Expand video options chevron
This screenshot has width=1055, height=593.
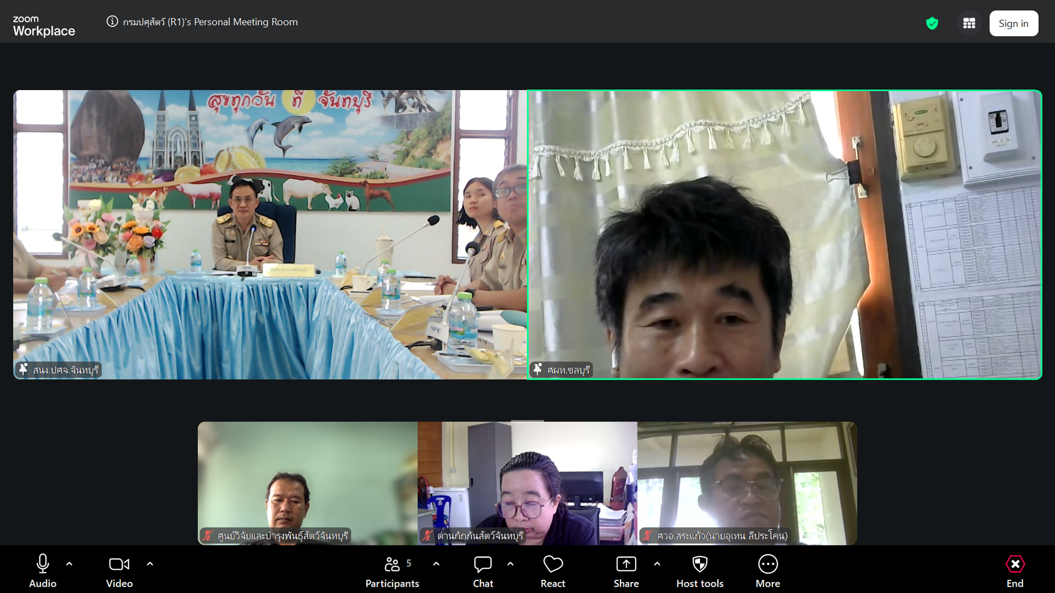coord(150,563)
